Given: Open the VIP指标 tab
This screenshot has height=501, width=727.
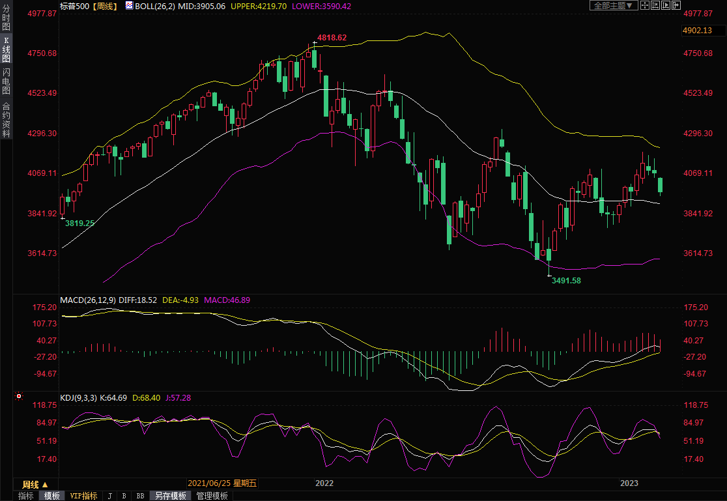Looking at the screenshot, I should pos(84,496).
